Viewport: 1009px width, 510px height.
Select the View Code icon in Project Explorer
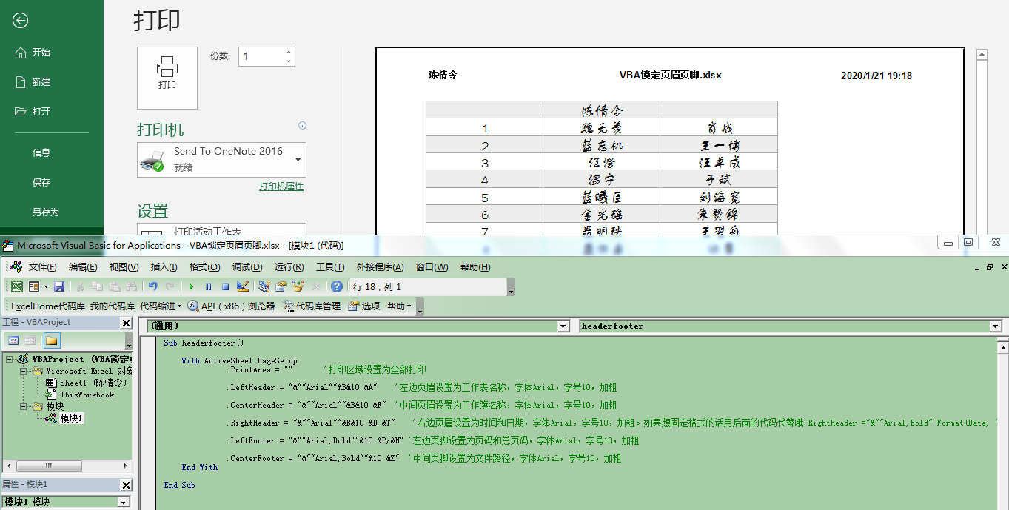click(13, 342)
